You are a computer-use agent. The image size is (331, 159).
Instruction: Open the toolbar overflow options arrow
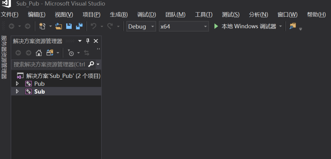pyautogui.click(x=301, y=29)
